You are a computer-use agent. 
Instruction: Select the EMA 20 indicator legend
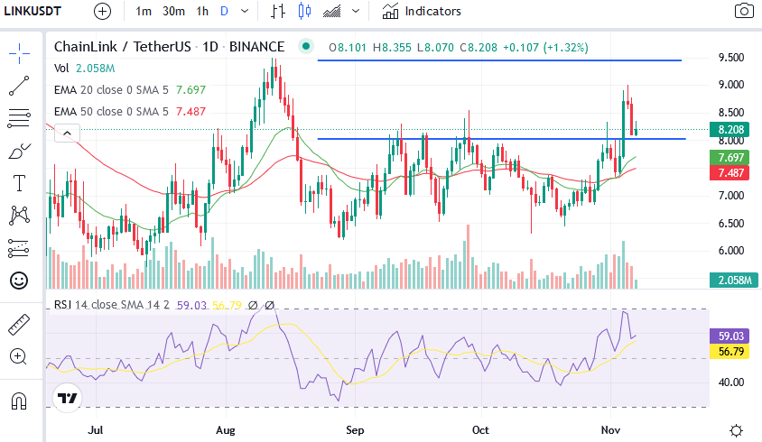tap(130, 90)
